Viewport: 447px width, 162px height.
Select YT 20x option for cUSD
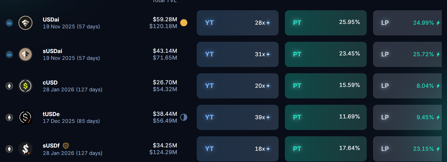[238, 86]
